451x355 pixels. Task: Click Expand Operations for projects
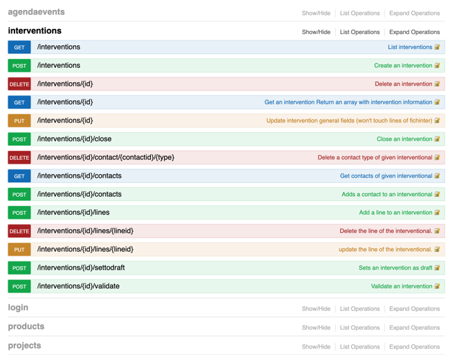(x=415, y=347)
